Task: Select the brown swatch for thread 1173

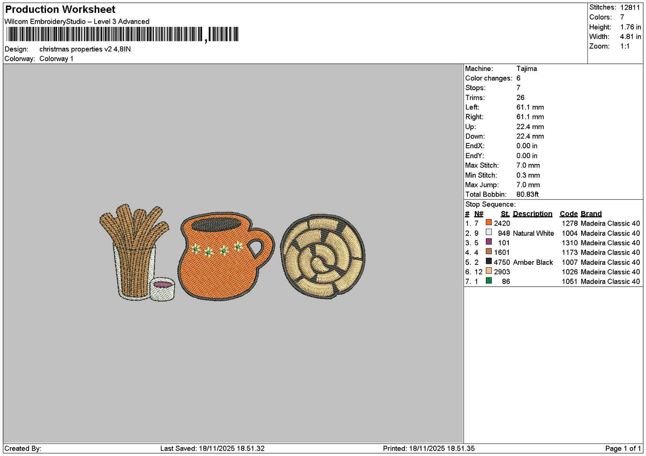Action: click(x=489, y=251)
